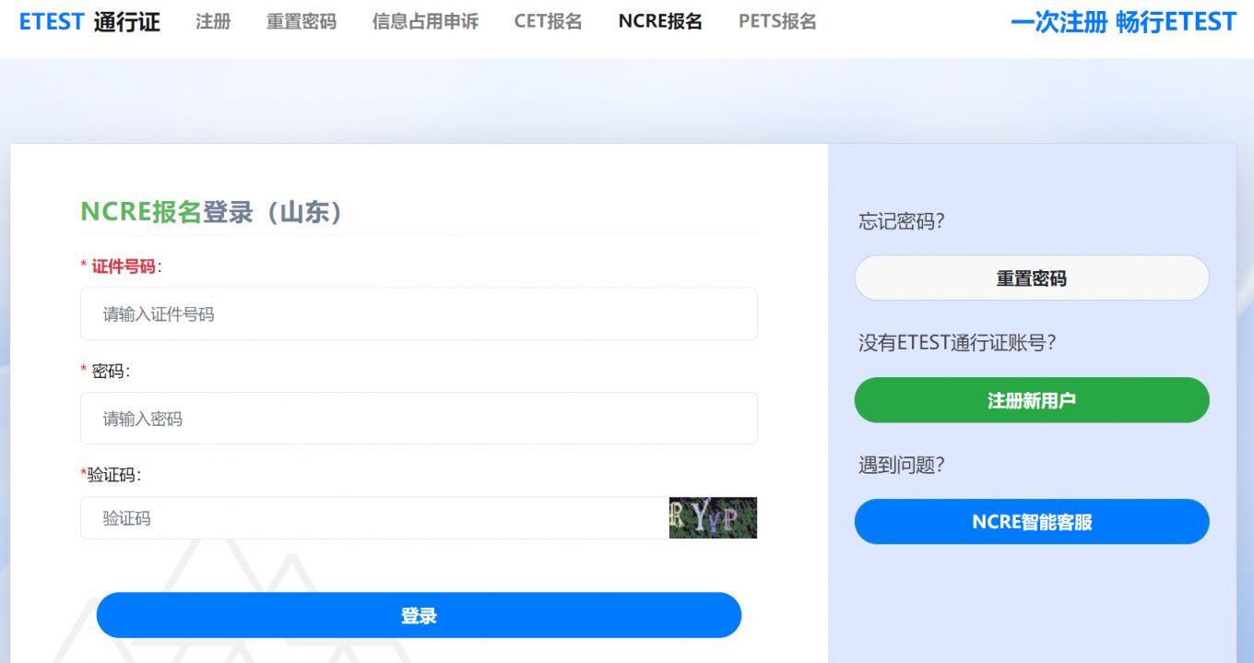Open the 注册 nav item
Viewport: 1254px width, 663px height.
pyautogui.click(x=213, y=21)
